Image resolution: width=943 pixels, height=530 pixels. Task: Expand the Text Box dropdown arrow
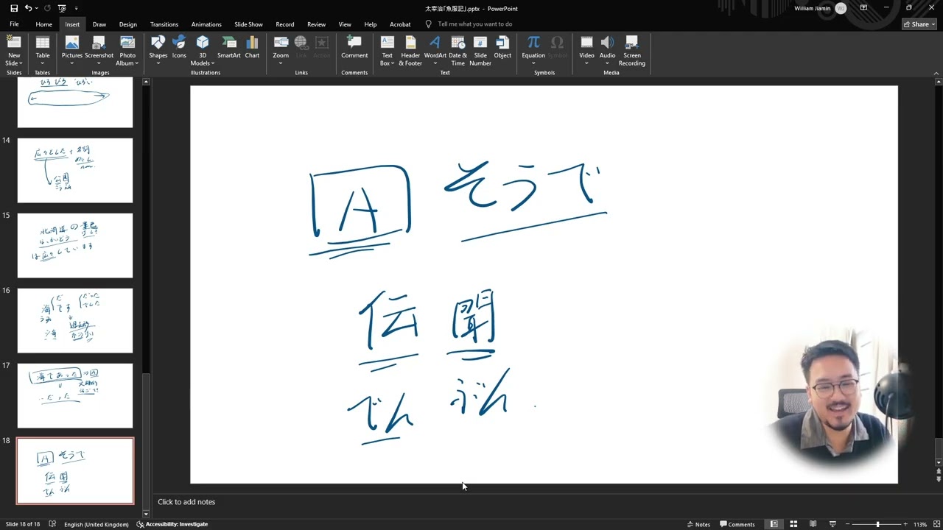pos(393,63)
